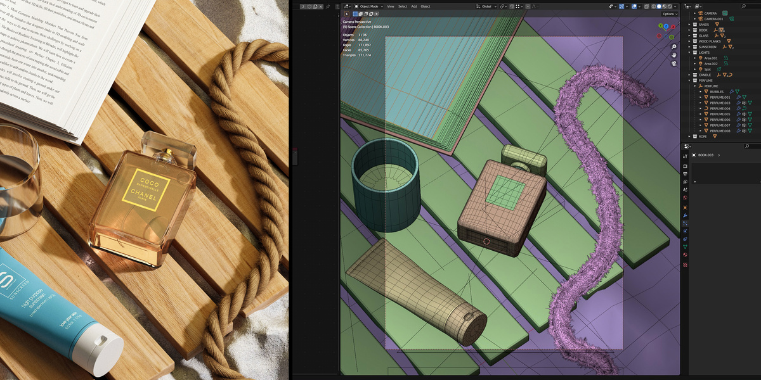Open the Add menu in viewport header

[414, 6]
